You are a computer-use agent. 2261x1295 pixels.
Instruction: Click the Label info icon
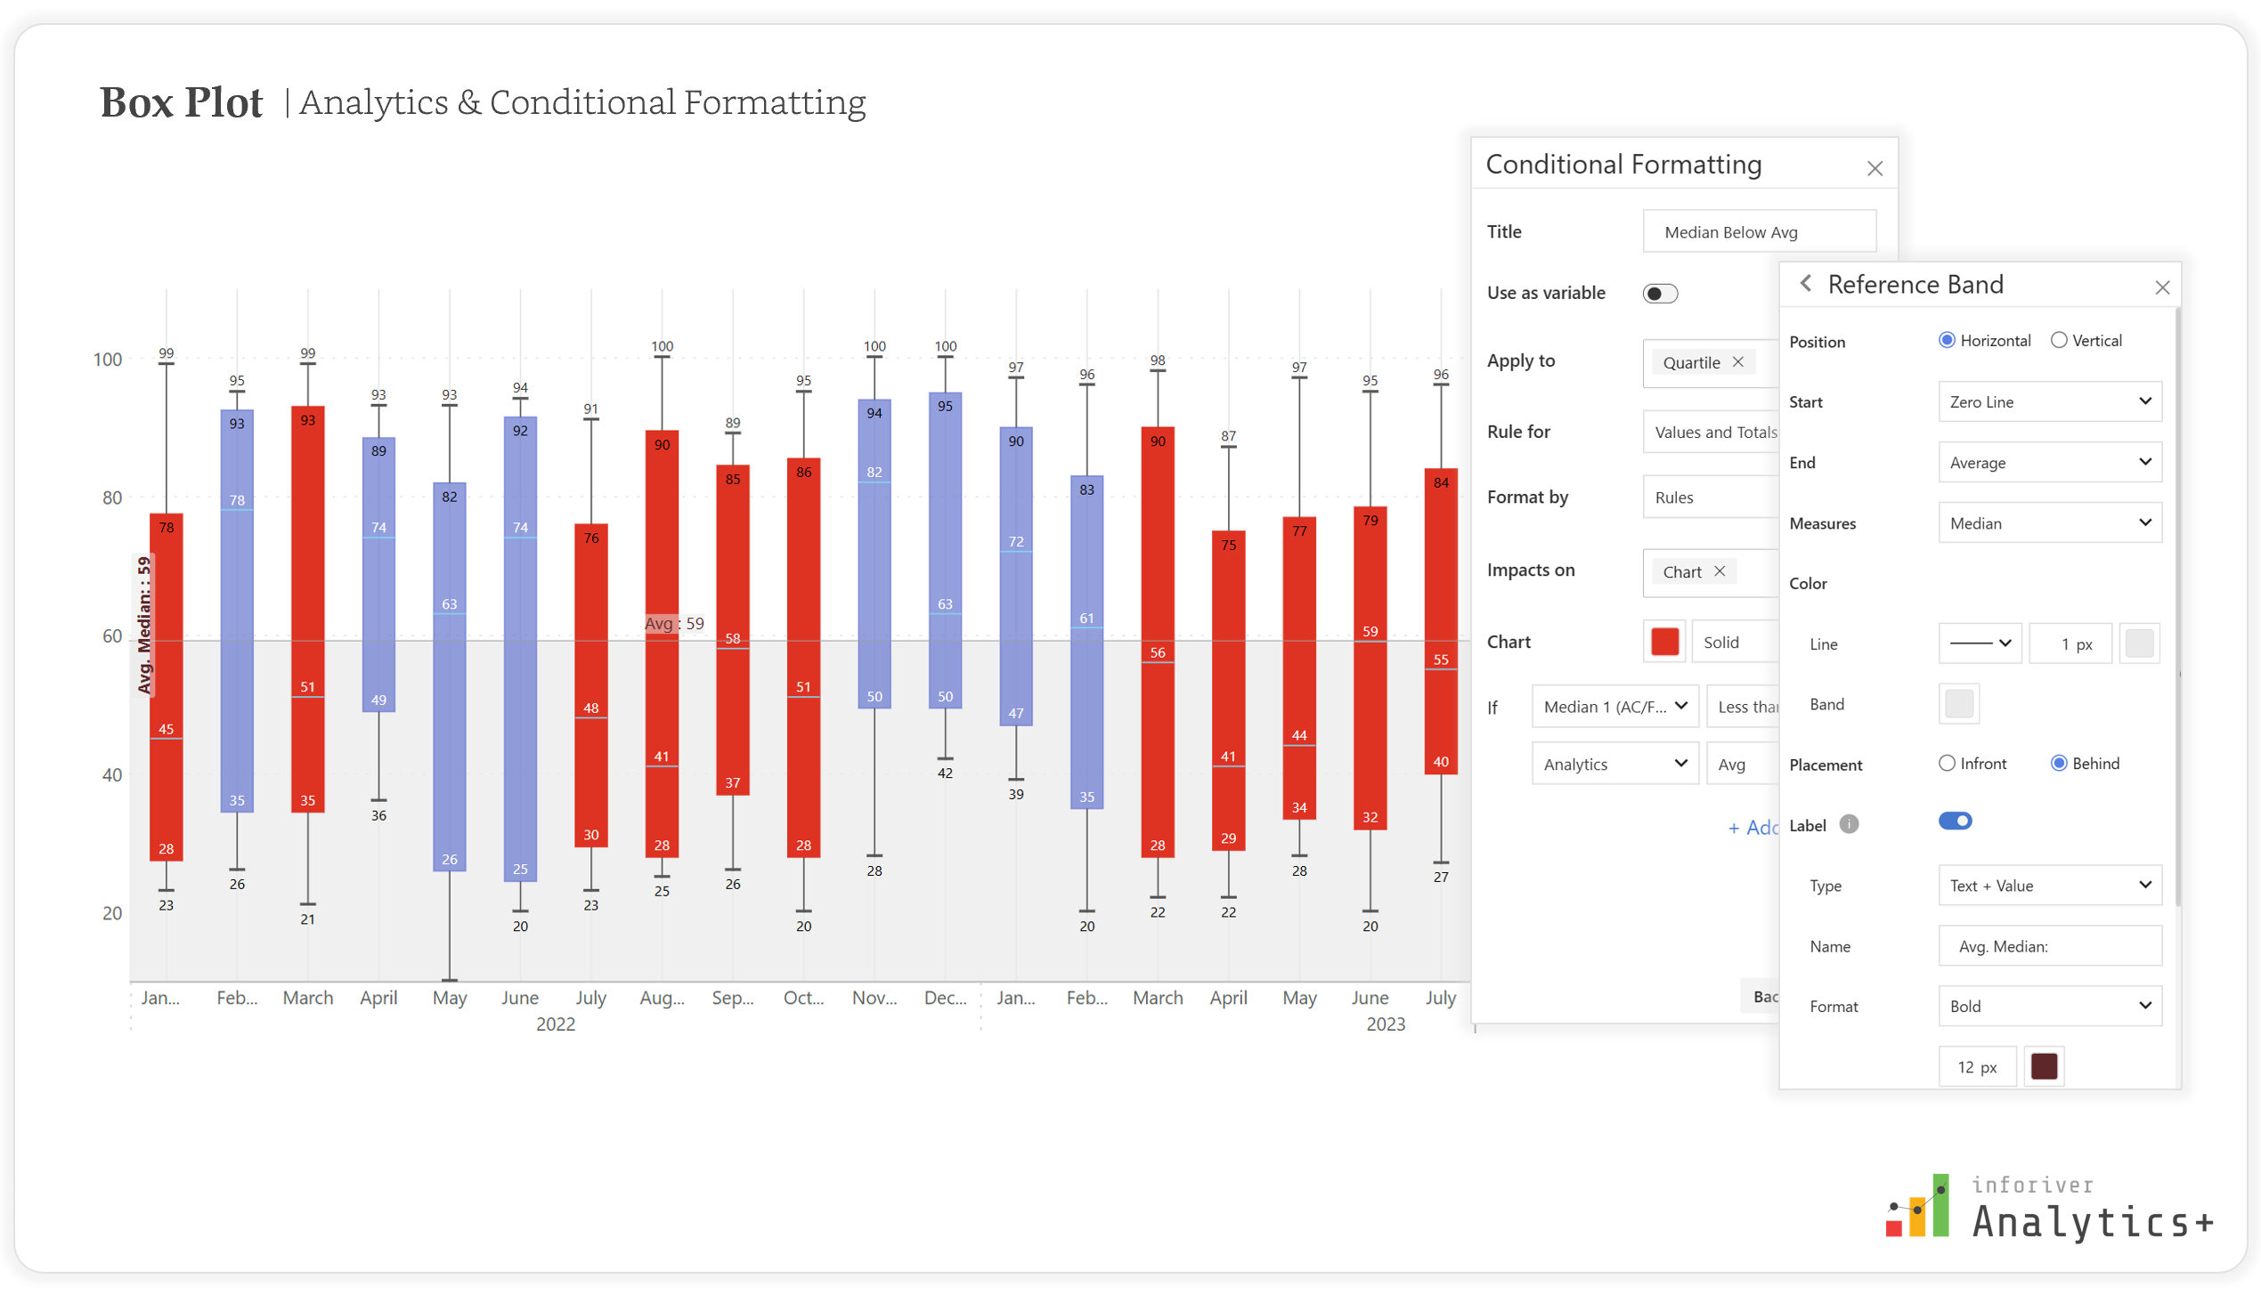coord(1849,825)
